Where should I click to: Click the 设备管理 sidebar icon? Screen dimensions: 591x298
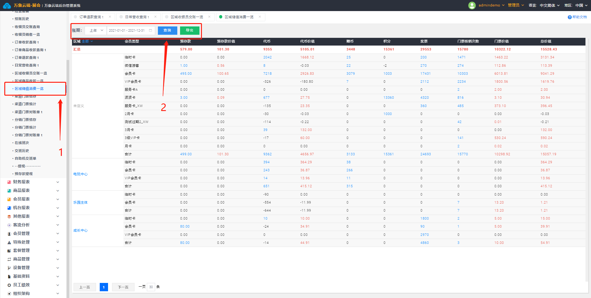[x=9, y=268]
